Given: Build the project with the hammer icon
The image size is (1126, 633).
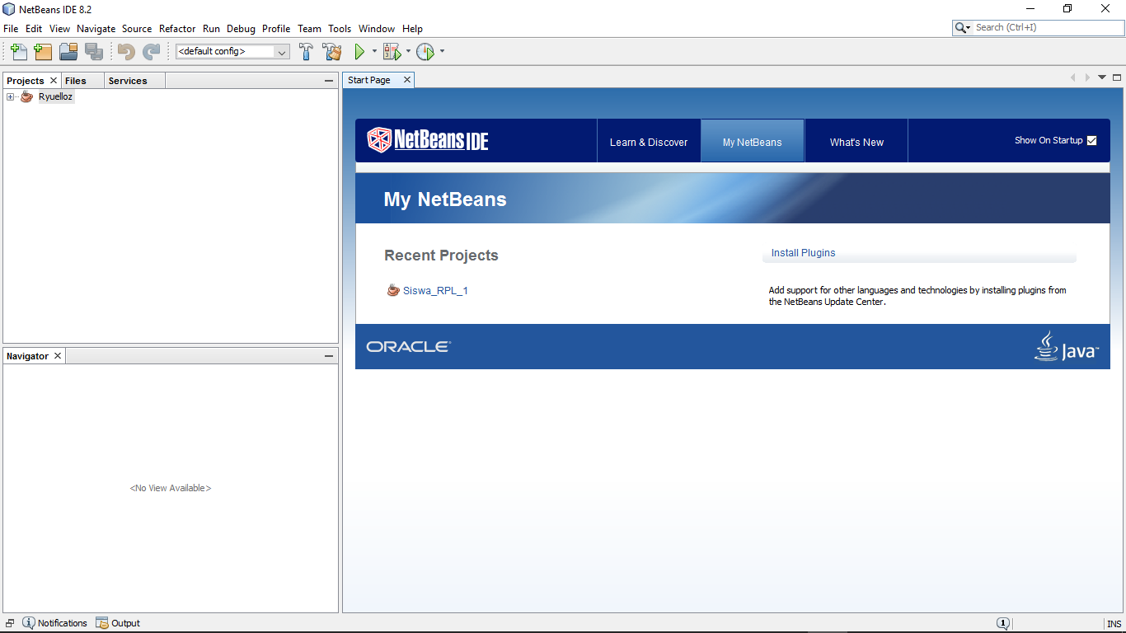Looking at the screenshot, I should click(306, 51).
